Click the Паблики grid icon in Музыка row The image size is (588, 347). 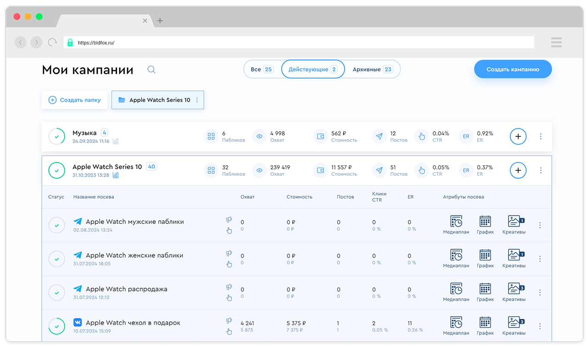(211, 136)
